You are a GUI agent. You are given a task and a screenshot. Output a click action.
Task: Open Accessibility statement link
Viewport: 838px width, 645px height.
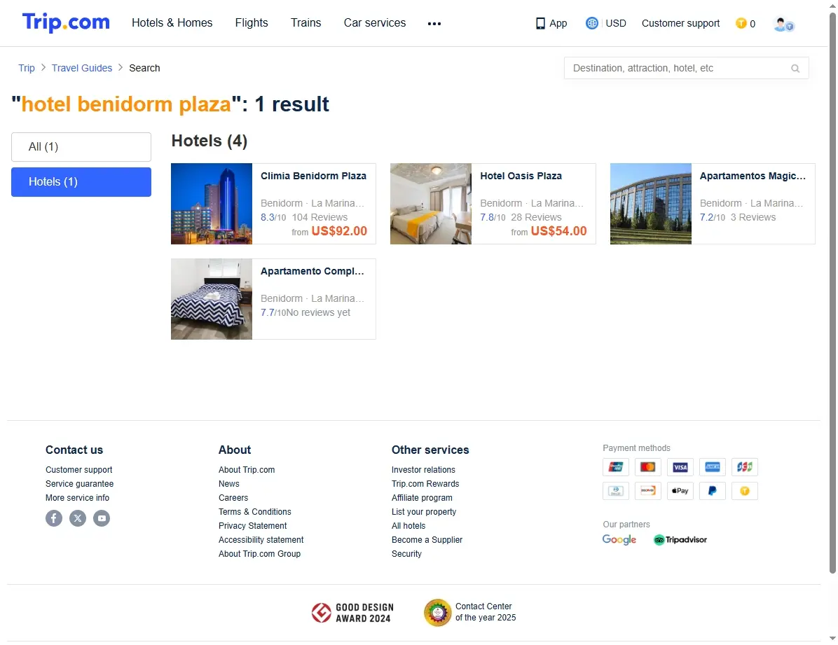point(261,540)
